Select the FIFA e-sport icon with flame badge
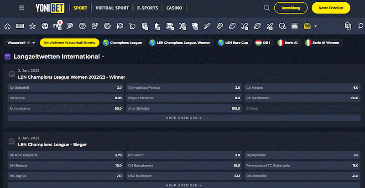This screenshot has height=188, width=365. [57, 25]
